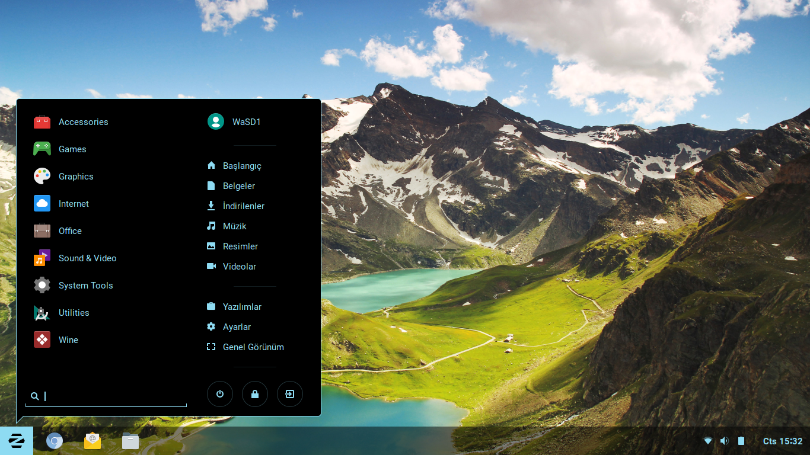
Task: Click the power off button
Action: 220,394
